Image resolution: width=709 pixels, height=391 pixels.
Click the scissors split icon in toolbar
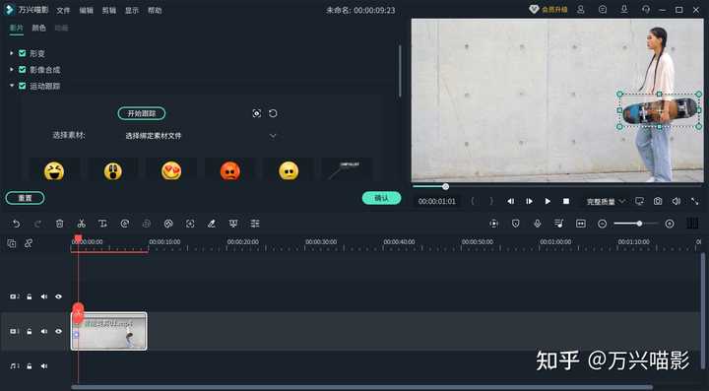point(82,224)
